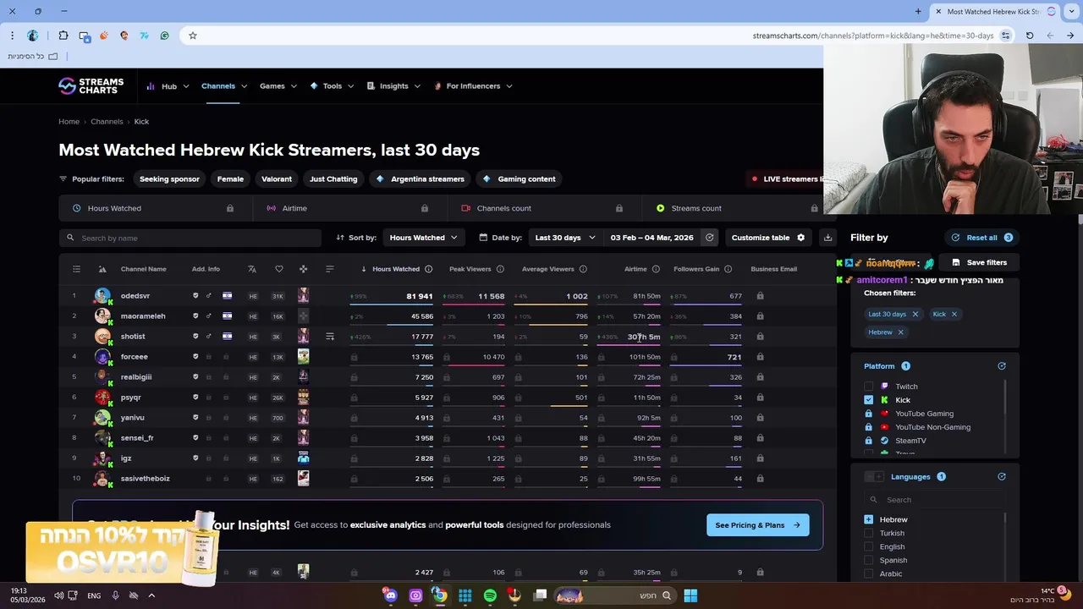Click the Peak Viewers info icon
Image resolution: width=1083 pixels, height=609 pixels.
click(x=500, y=269)
